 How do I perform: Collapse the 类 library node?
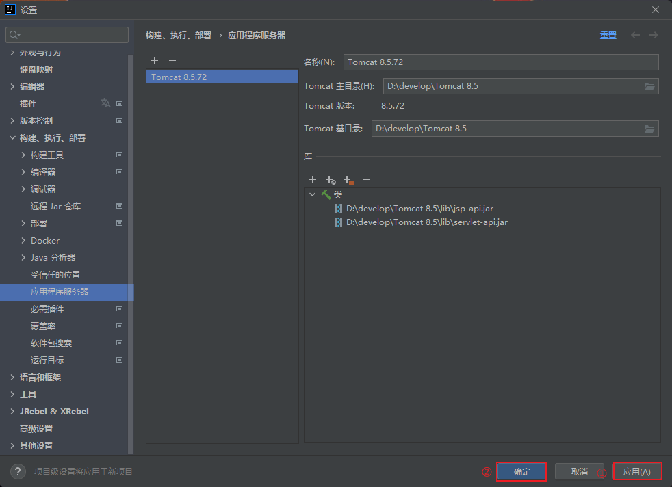313,194
